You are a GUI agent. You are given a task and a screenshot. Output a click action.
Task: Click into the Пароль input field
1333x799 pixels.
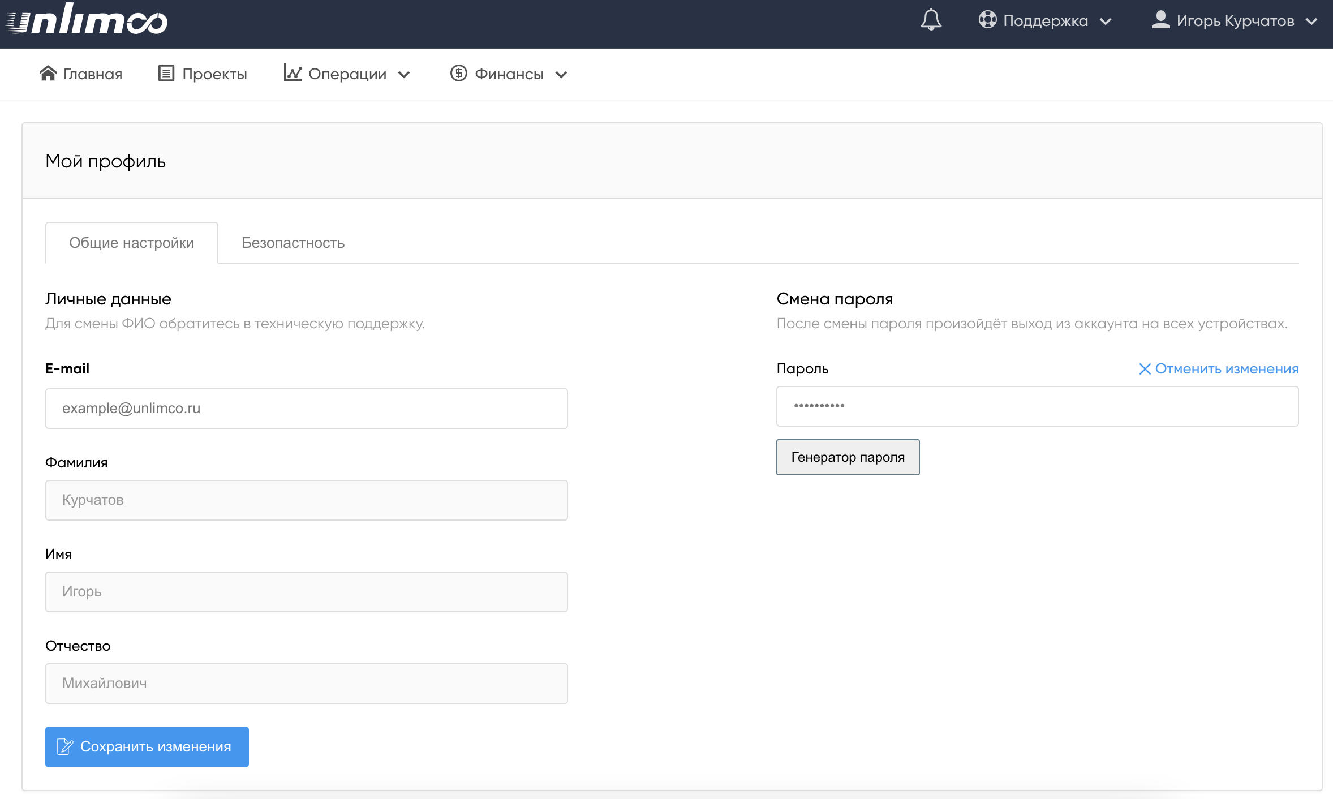pos(1037,406)
